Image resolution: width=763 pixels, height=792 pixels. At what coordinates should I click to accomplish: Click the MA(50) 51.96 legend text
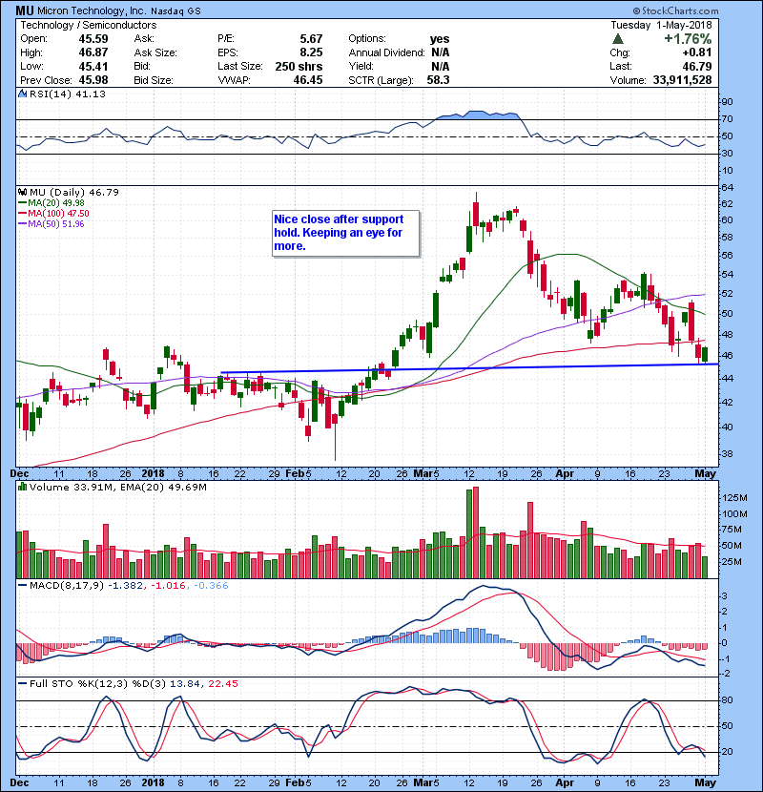tap(56, 223)
